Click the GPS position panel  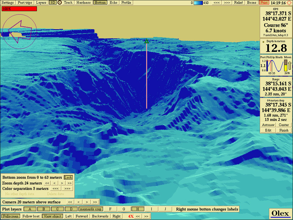(276, 22)
